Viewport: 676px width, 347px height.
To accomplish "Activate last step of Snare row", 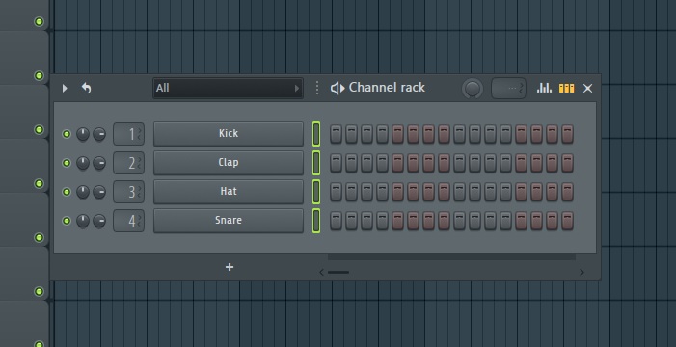I will 567,221.
